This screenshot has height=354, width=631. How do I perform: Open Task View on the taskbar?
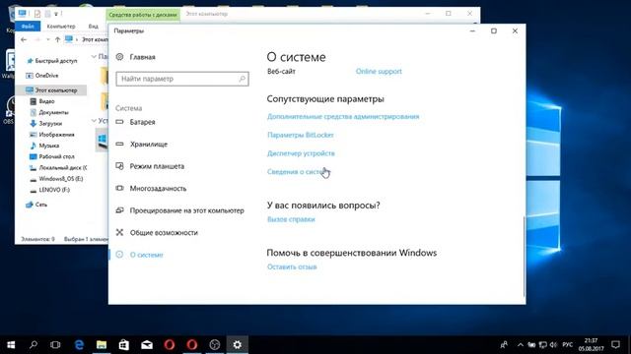point(55,345)
